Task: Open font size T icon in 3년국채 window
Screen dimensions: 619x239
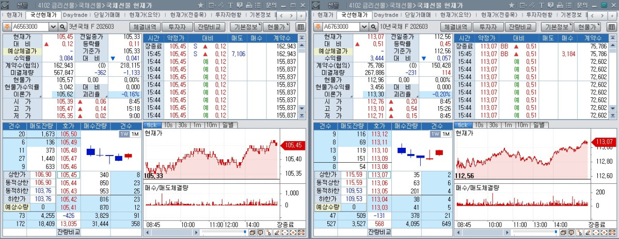Action: (x=231, y=6)
